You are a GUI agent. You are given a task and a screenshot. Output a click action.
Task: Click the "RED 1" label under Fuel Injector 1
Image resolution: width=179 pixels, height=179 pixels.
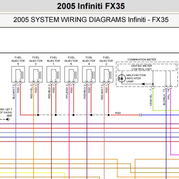54,89
